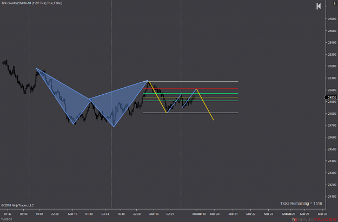The image size is (338, 222).
Task: Click the scroll-to-latest-bar arrow icon
Action: click(x=319, y=6)
